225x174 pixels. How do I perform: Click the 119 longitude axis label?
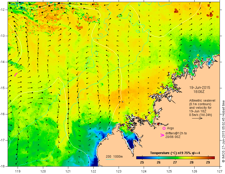18,171
